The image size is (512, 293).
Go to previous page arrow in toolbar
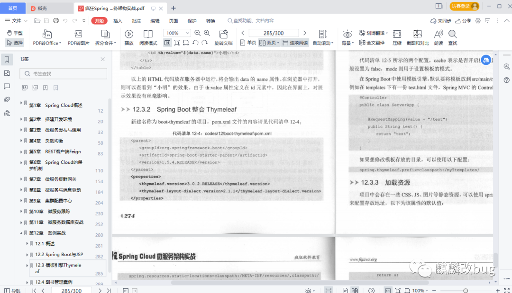click(x=243, y=33)
